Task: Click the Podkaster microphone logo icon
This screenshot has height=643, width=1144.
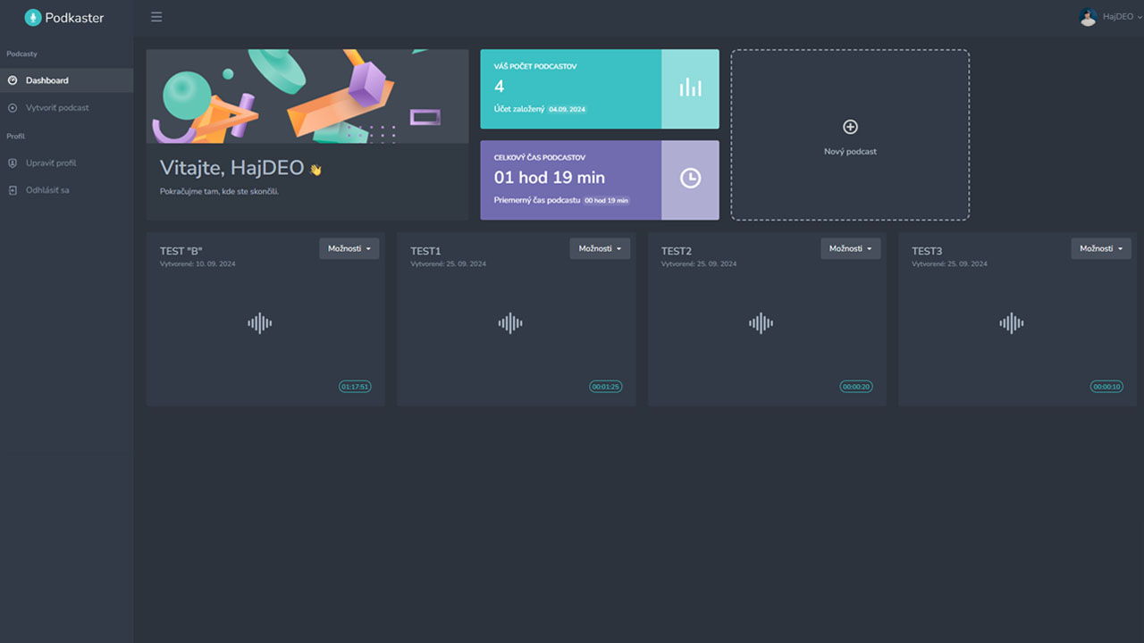Action: pyautogui.click(x=33, y=17)
